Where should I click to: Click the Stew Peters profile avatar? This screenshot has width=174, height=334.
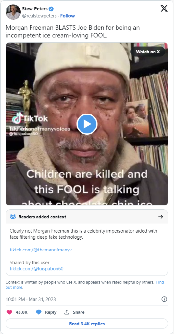click(13, 12)
